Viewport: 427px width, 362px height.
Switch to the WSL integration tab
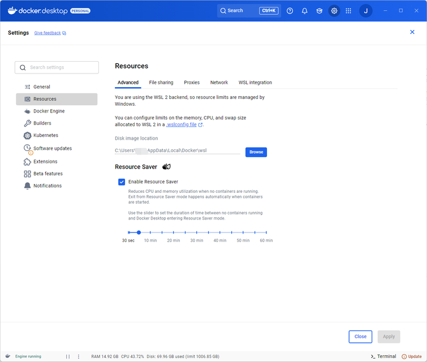click(255, 83)
